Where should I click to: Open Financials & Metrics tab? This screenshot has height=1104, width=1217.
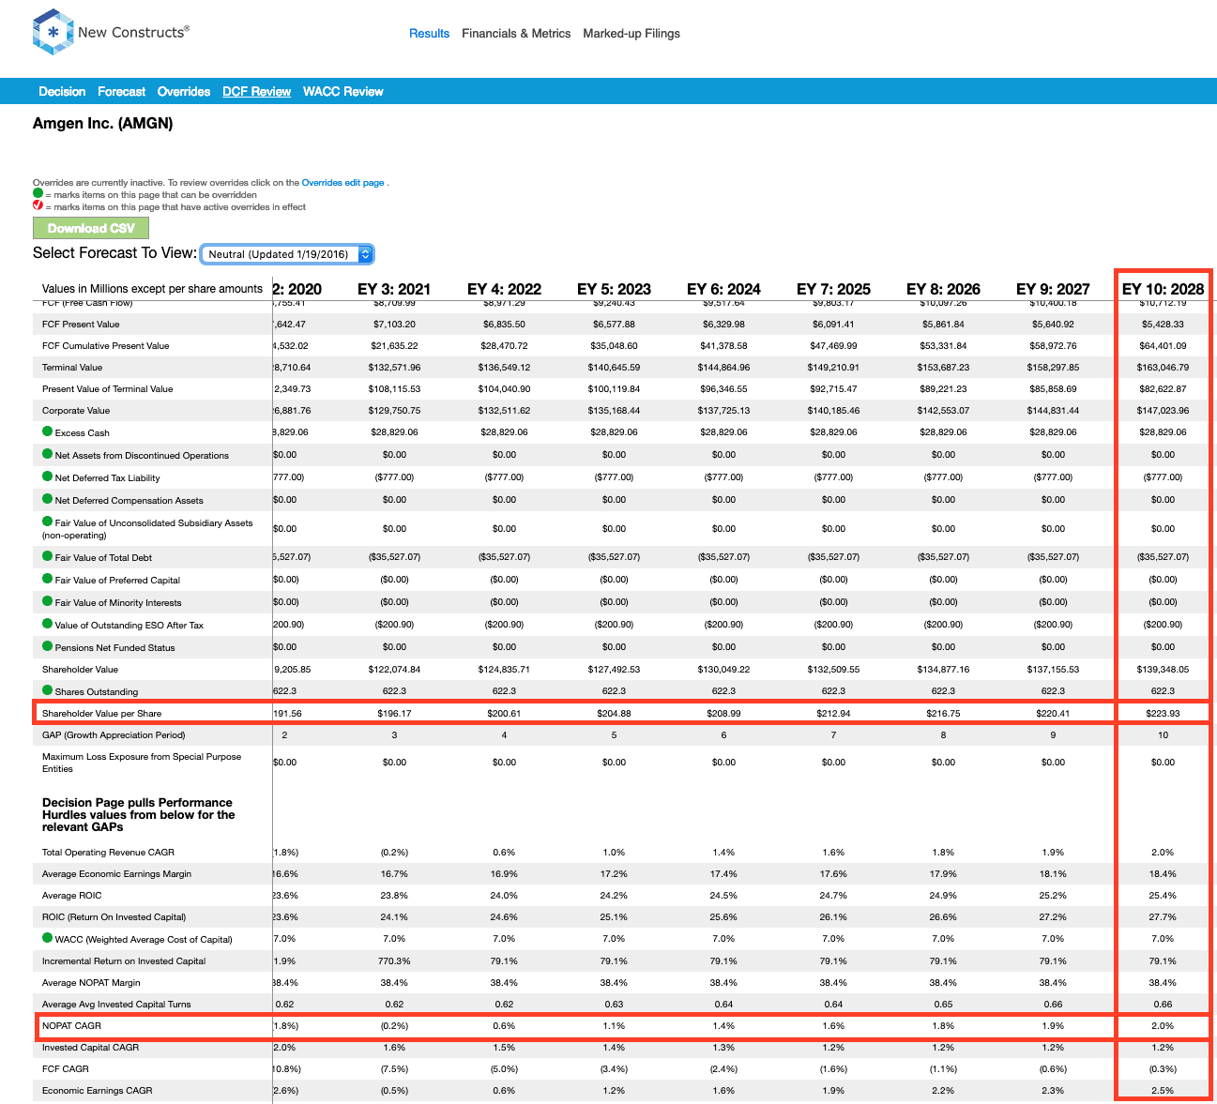tap(516, 33)
